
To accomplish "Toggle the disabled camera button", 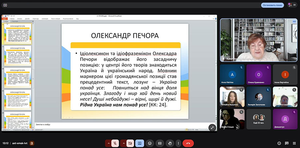I will click(130, 143).
